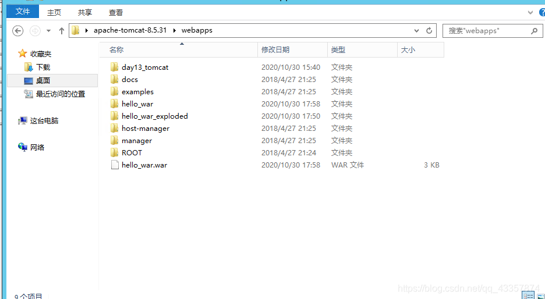Viewport: 545px width, 299px height.
Task: Click the Back navigation arrow
Action: pos(17,31)
